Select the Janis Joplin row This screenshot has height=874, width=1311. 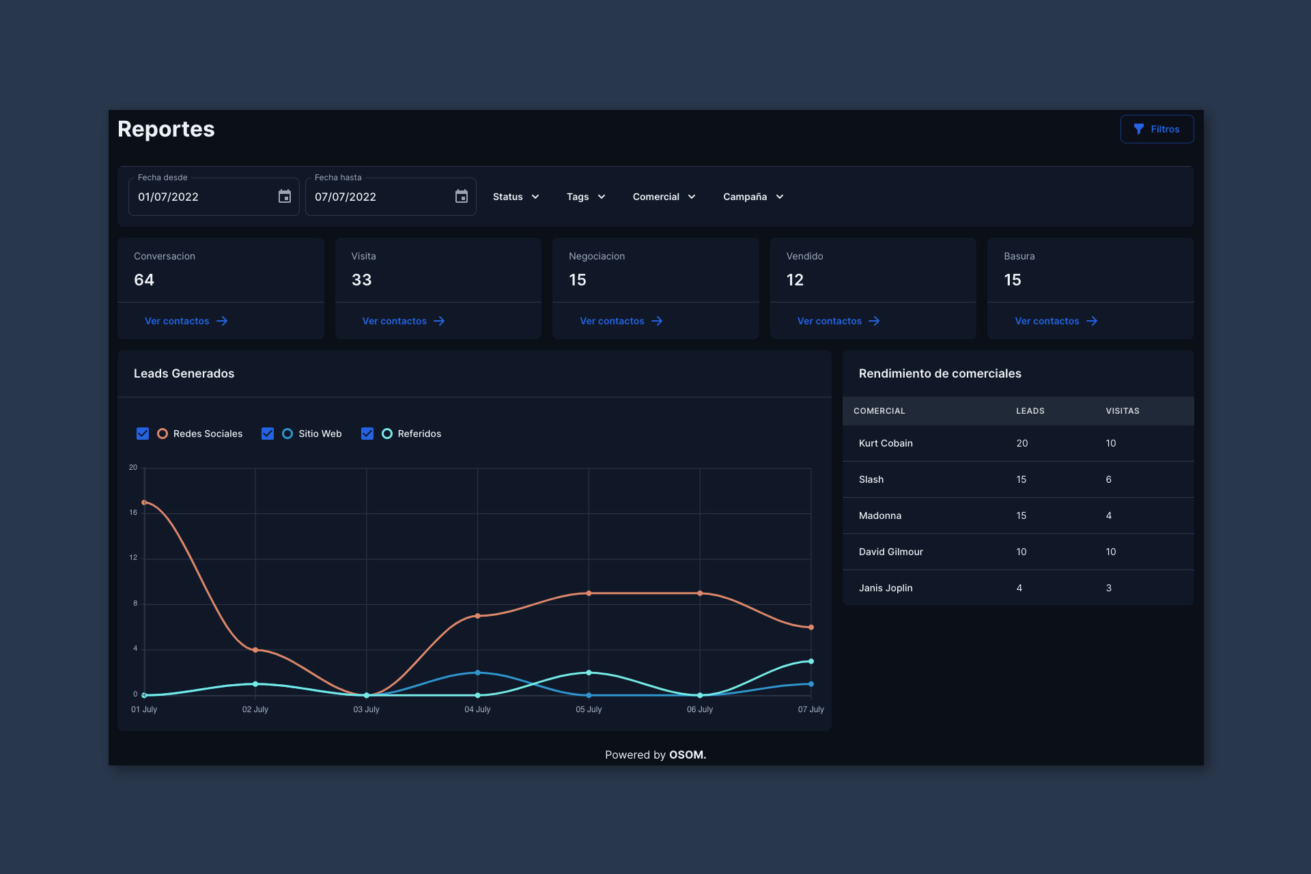1018,588
